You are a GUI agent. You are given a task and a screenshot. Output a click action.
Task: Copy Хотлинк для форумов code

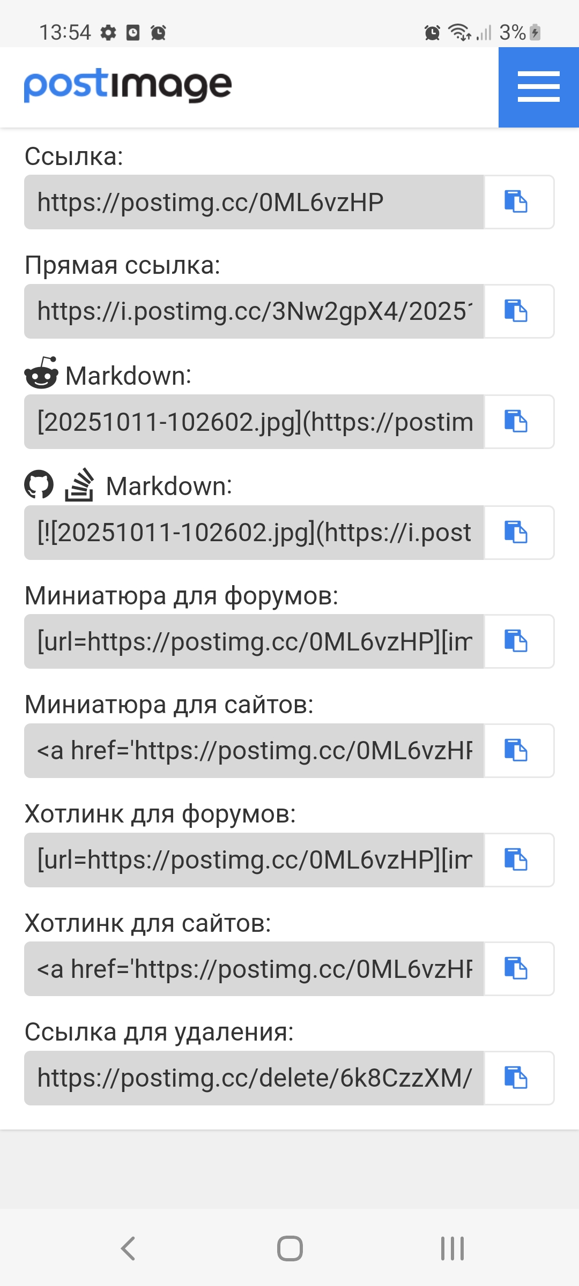tap(519, 860)
